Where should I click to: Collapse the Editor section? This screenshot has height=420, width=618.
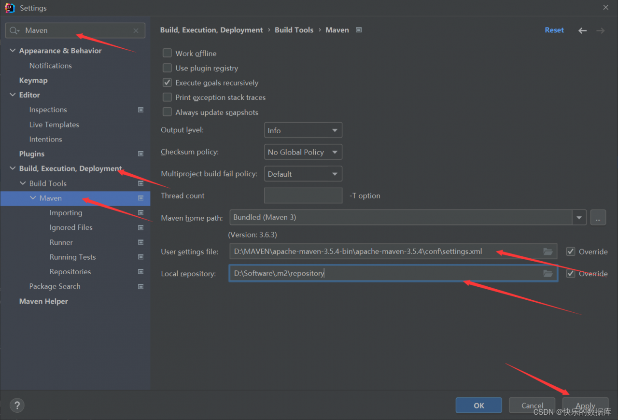click(13, 95)
